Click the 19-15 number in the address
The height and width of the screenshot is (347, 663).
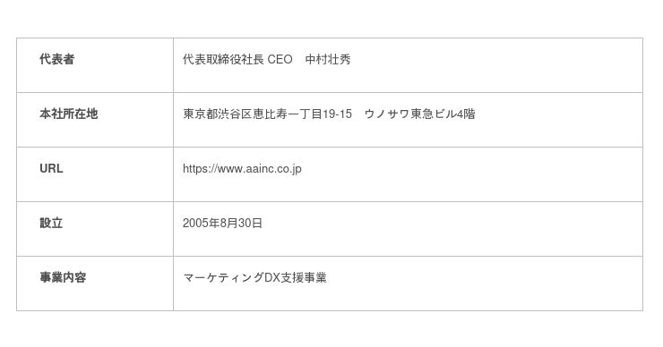(337, 114)
